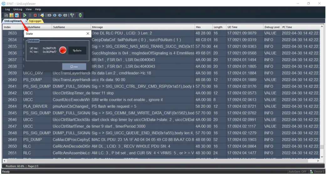Click 'Position: 60.6%' status bar text

tap(15, 166)
